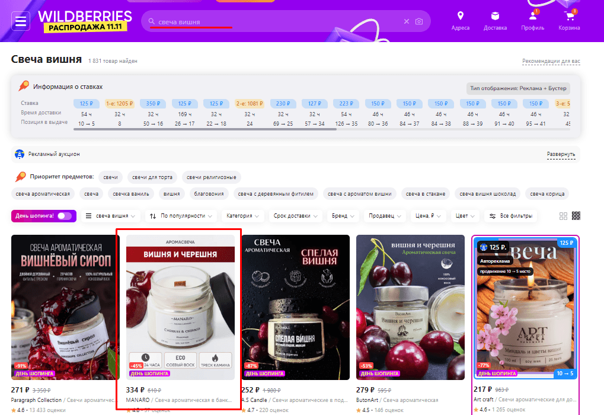Viewport: 604px width, 415px height.
Task: Switch to compact grid view icon
Action: 576,216
